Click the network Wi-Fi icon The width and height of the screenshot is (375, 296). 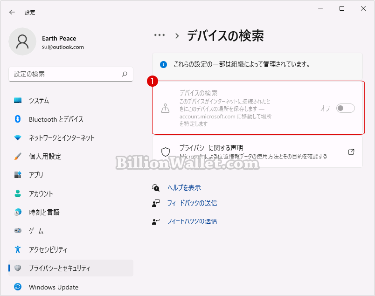tap(18, 138)
